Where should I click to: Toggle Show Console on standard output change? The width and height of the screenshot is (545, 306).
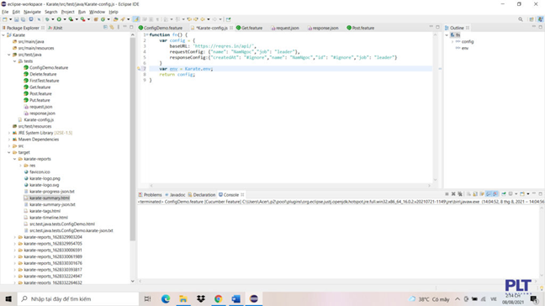[x=489, y=194]
